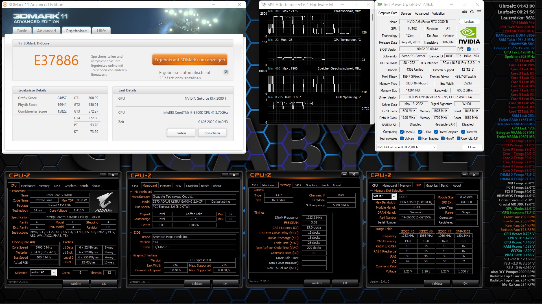Open the Advanced tab in GPU-Z

(x=422, y=14)
